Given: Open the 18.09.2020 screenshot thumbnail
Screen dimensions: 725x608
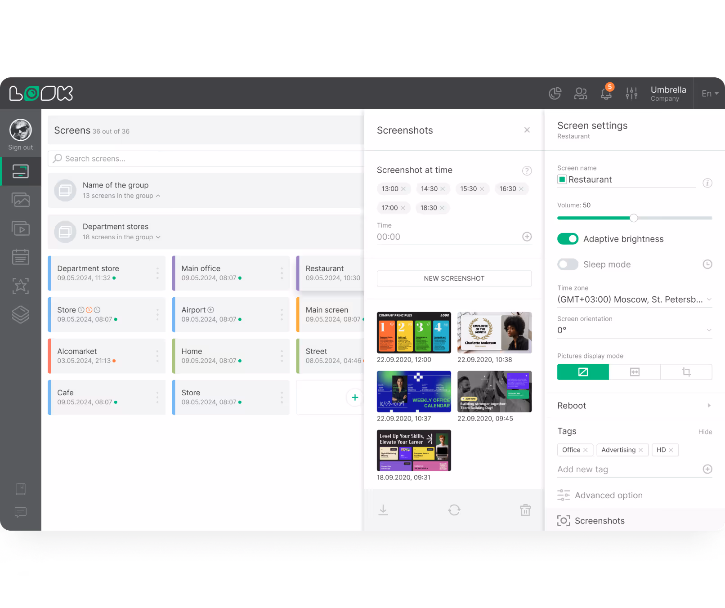Looking at the screenshot, I should click(413, 450).
